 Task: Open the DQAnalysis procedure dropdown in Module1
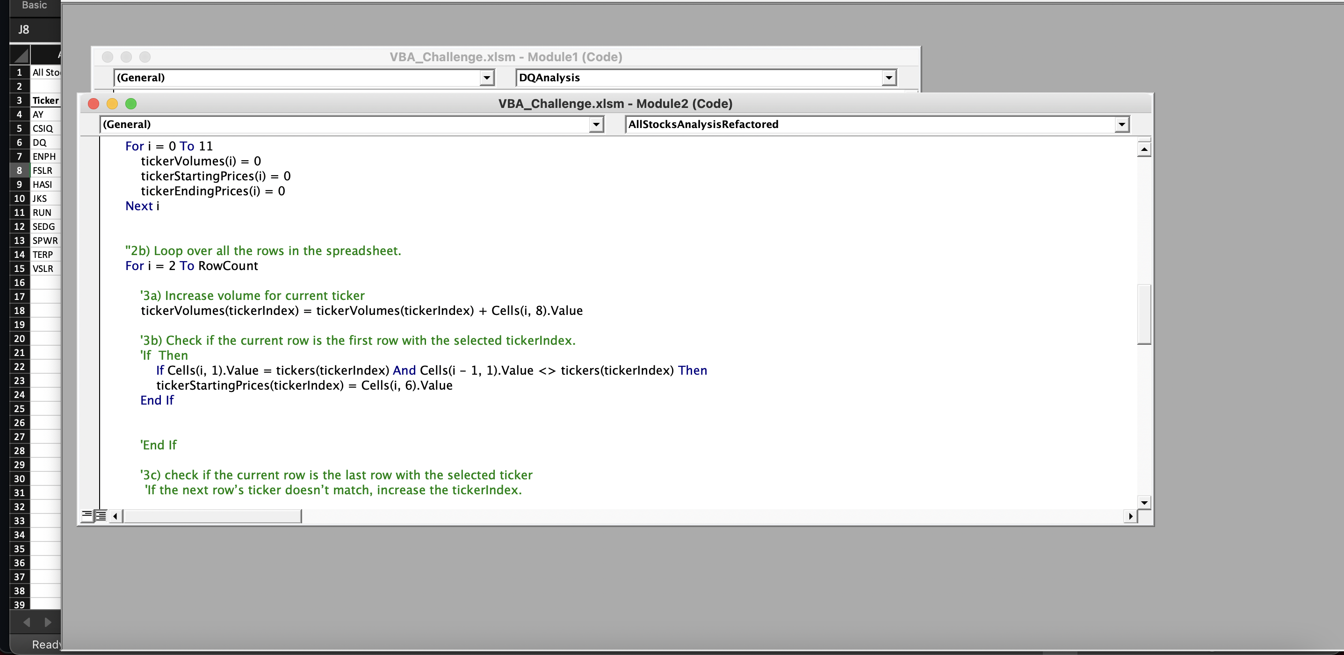889,78
